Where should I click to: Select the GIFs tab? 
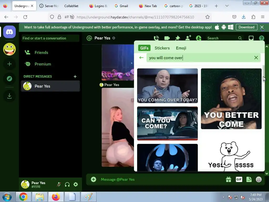144,48
